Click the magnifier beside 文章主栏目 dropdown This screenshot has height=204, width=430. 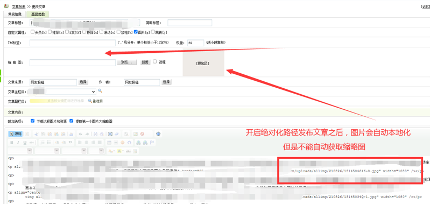tap(100, 91)
